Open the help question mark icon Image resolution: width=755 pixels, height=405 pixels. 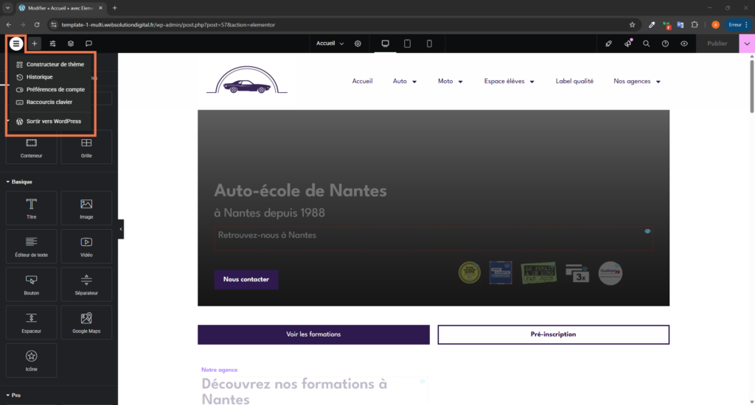[x=665, y=43]
